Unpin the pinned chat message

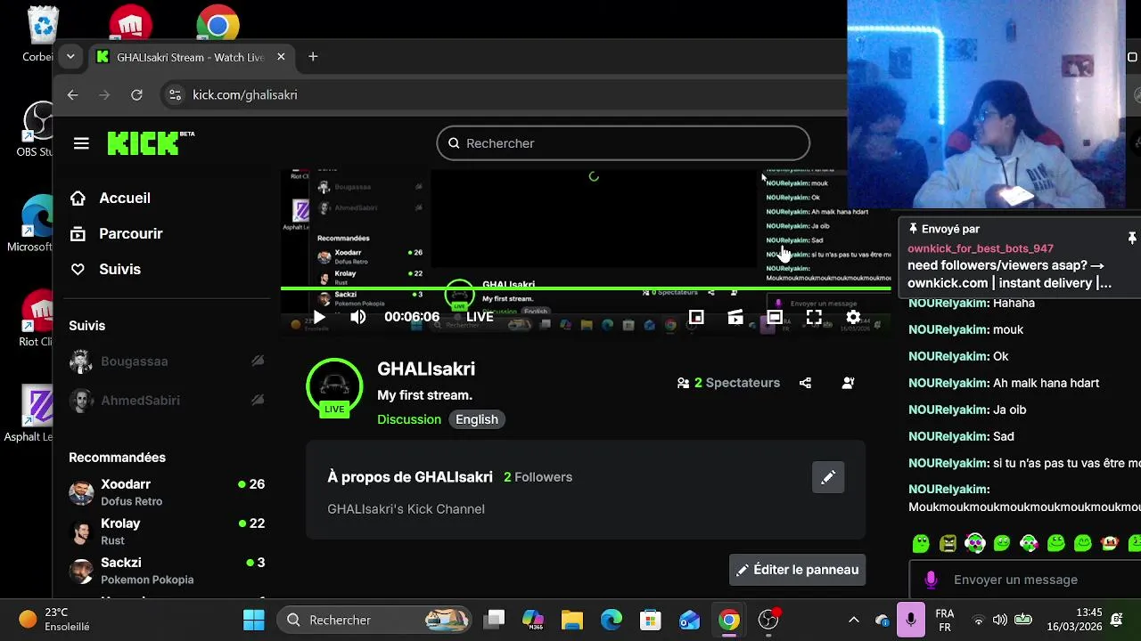pos(1132,238)
